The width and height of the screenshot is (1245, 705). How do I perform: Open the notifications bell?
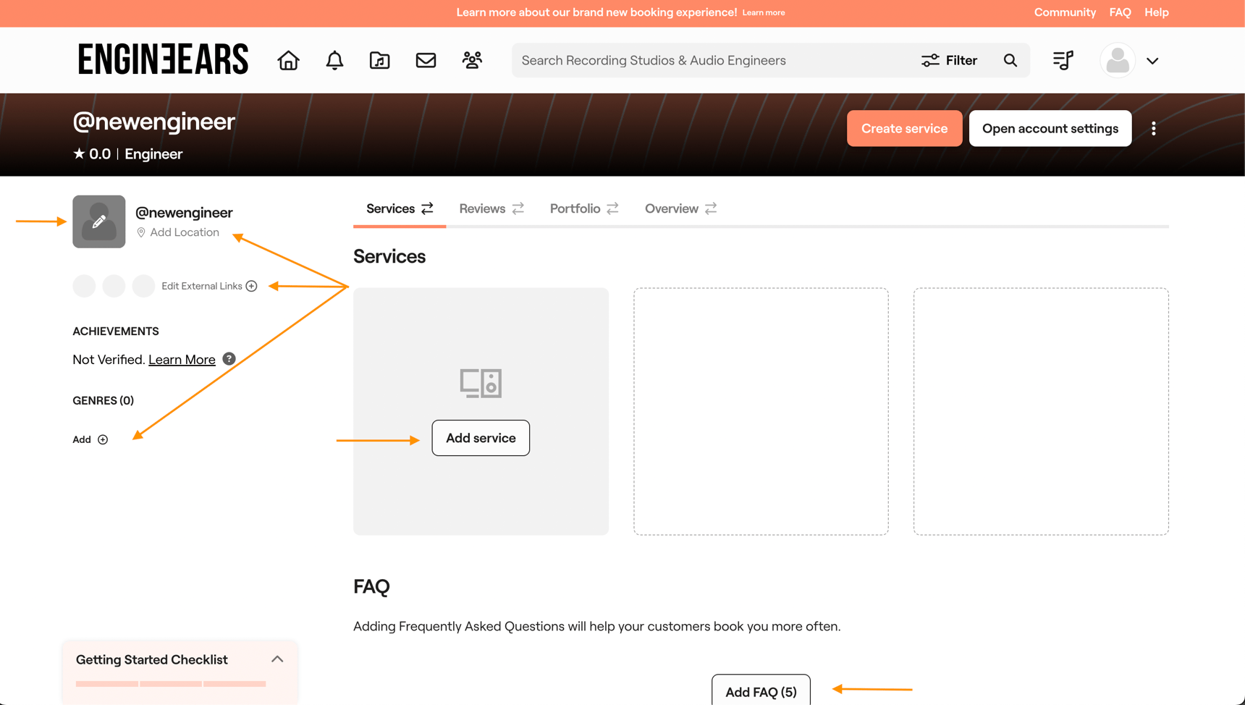point(334,60)
